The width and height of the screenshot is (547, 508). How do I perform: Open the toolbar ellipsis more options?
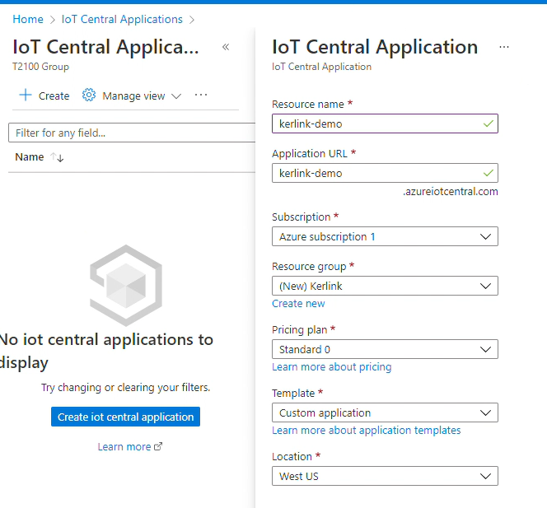tap(201, 96)
